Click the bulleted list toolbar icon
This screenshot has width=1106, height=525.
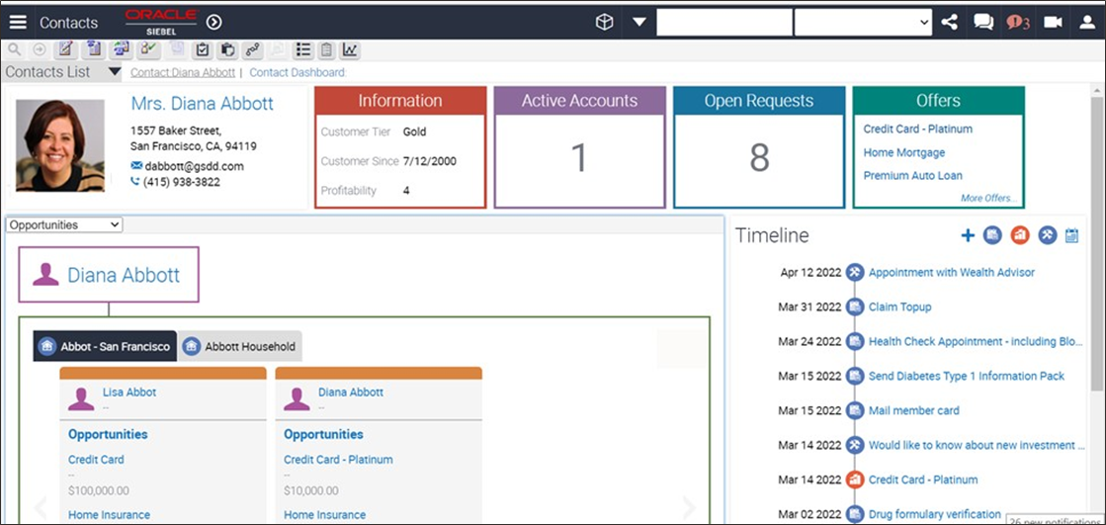303,49
